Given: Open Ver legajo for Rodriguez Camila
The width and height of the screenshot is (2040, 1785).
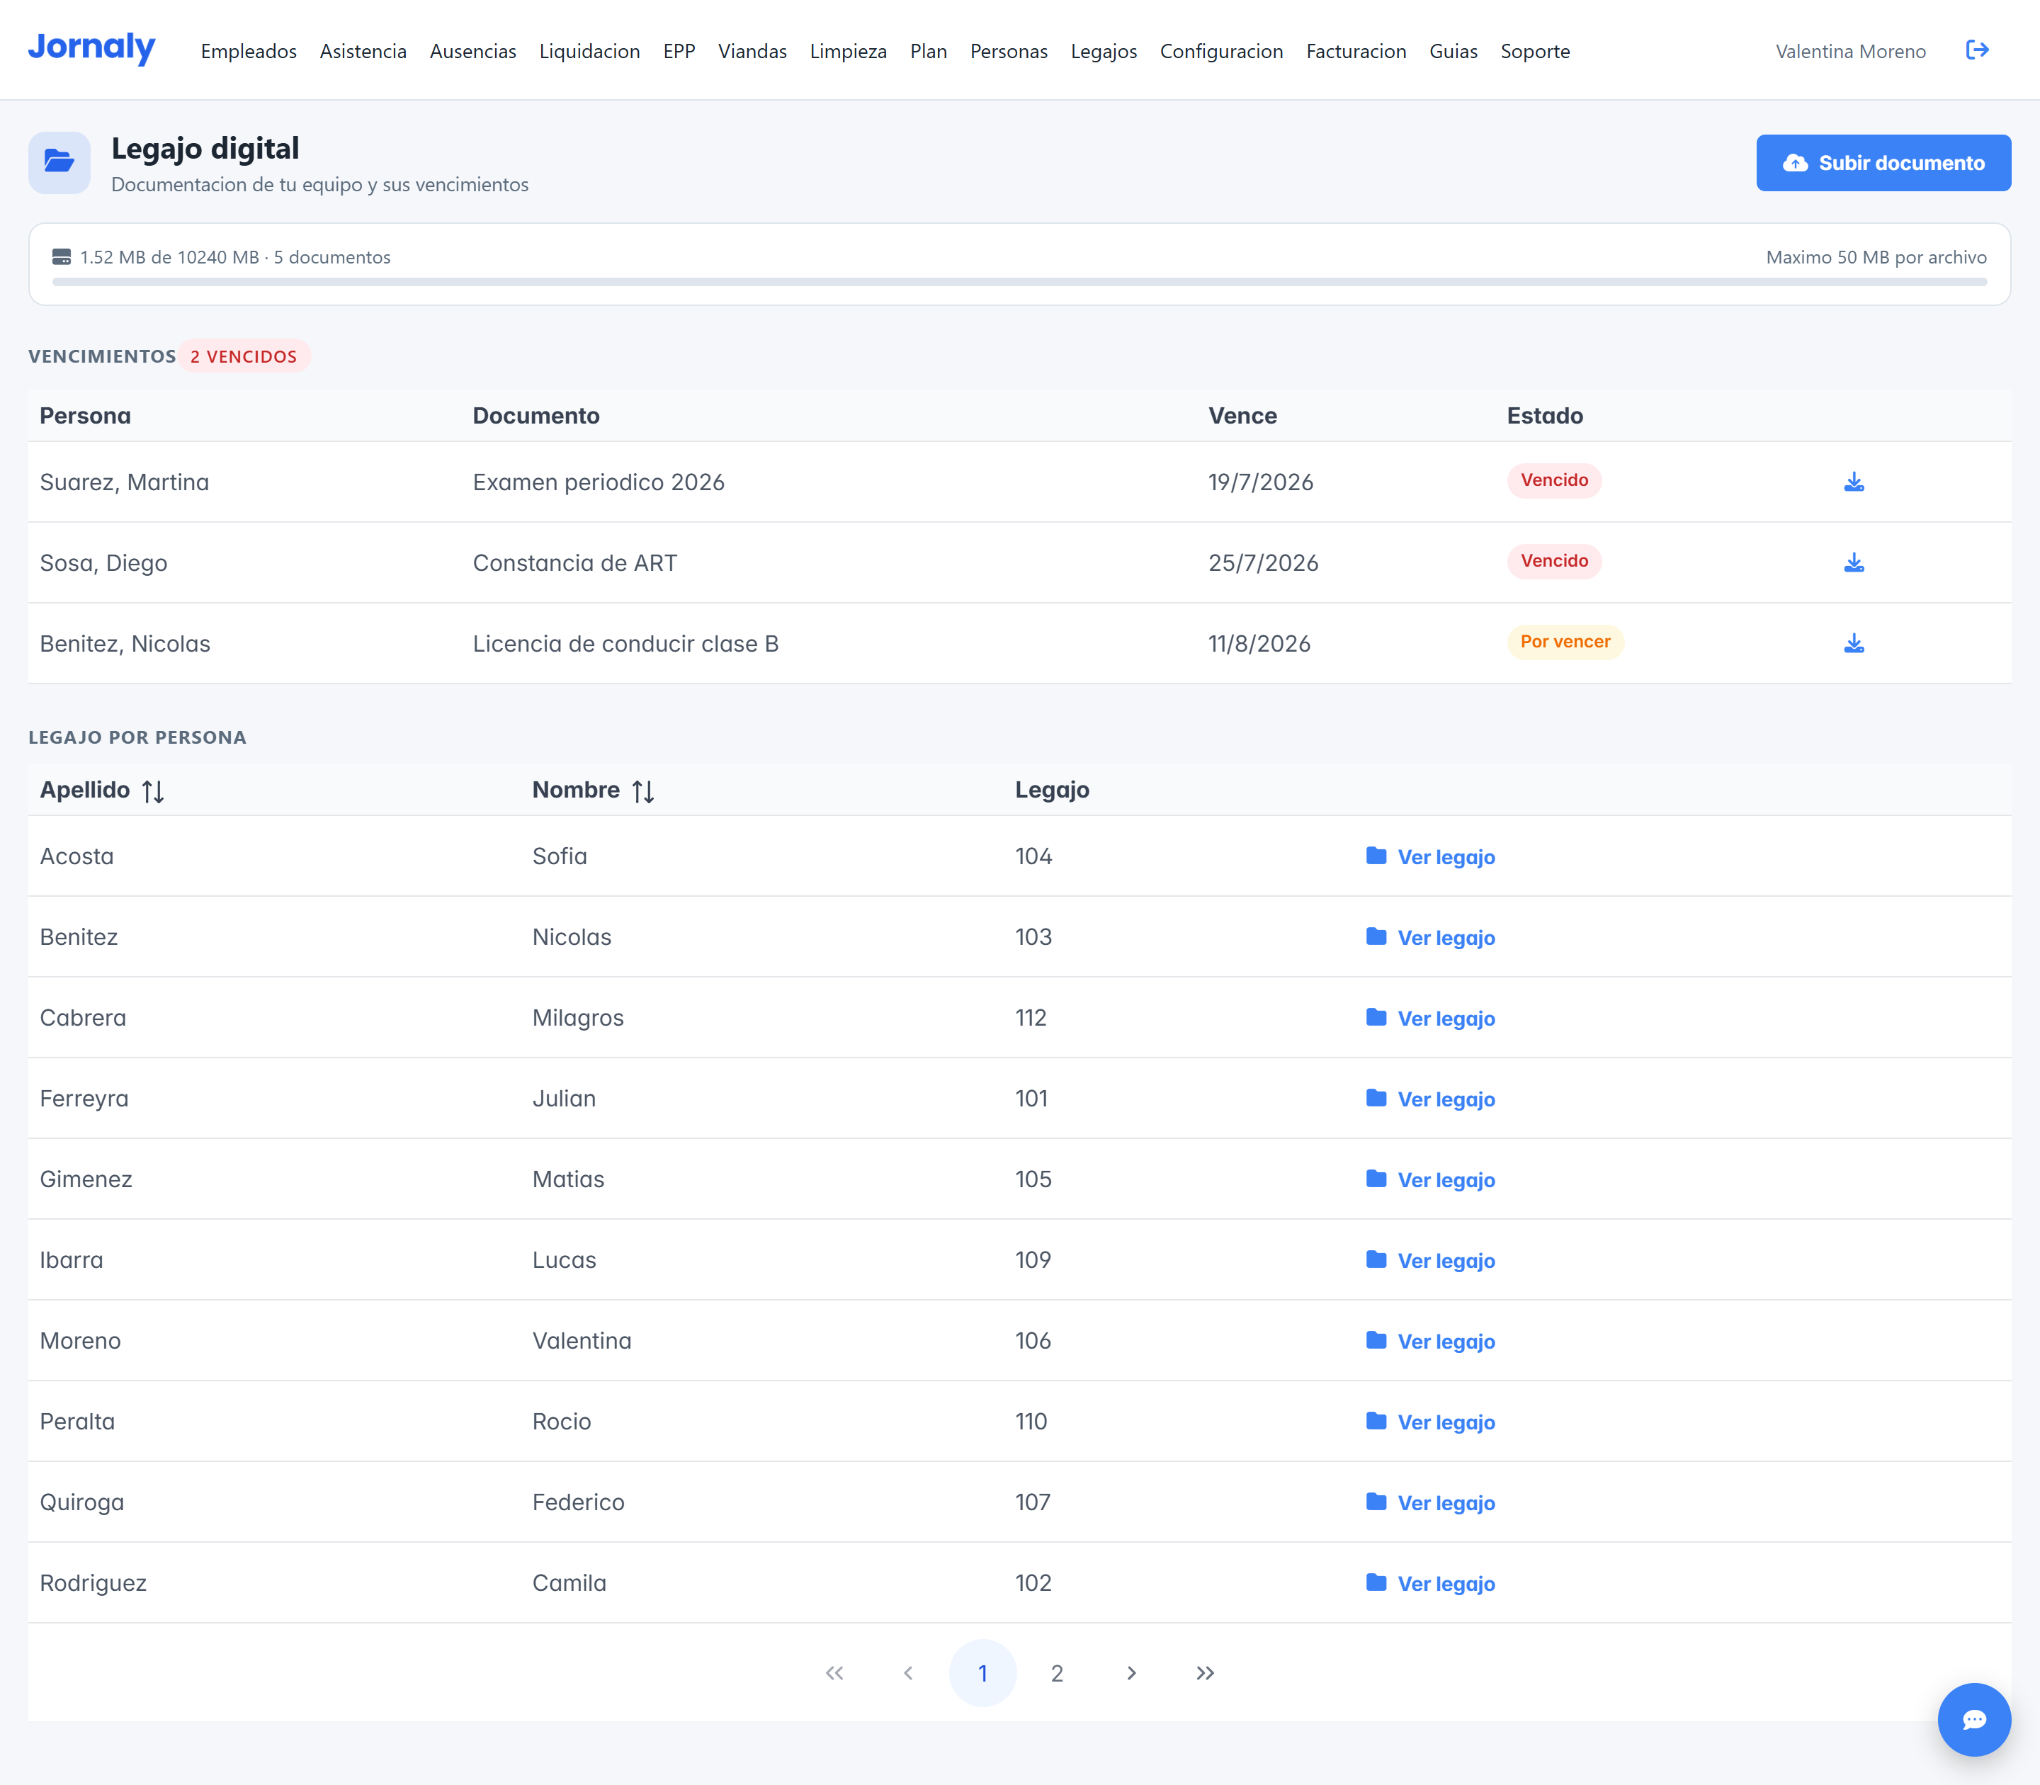Looking at the screenshot, I should (1430, 1583).
